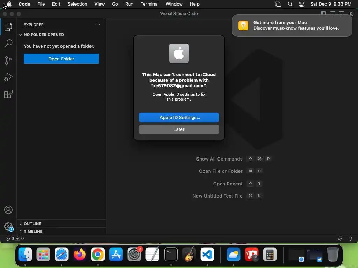Open Stage Manager icon in menu bar
Viewport: 358px width, 268px height.
tap(278, 4)
